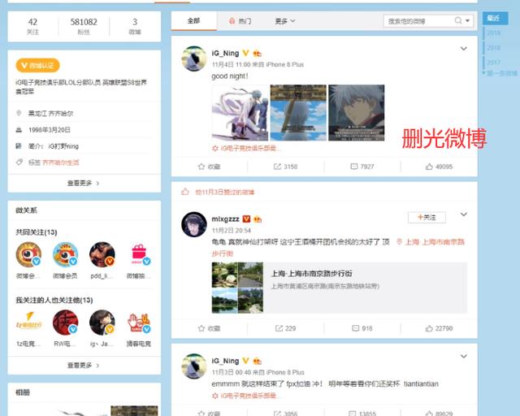Click the like thumb icon showing 22790
The height and width of the screenshot is (416, 520).
[429, 328]
